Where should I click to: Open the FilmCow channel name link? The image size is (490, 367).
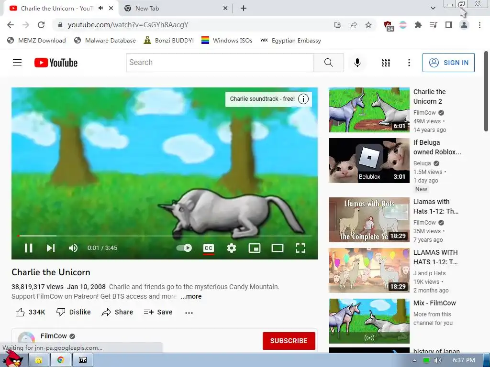pyautogui.click(x=54, y=336)
